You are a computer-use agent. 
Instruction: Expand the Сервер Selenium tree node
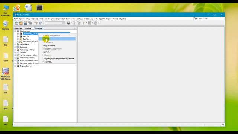coord(15,66)
